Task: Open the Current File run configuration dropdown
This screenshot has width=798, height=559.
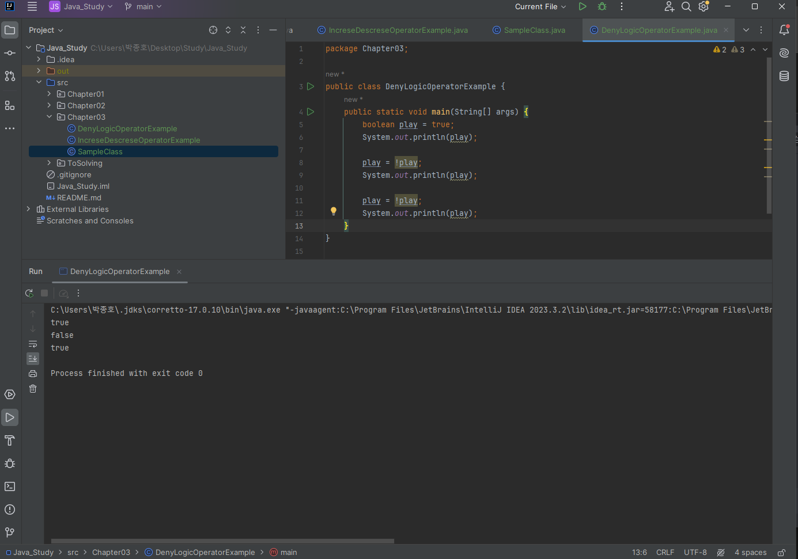Action: 540,6
